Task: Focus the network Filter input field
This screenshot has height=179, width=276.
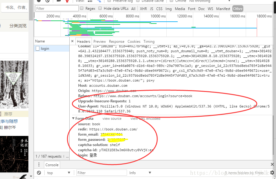Action: point(57,8)
